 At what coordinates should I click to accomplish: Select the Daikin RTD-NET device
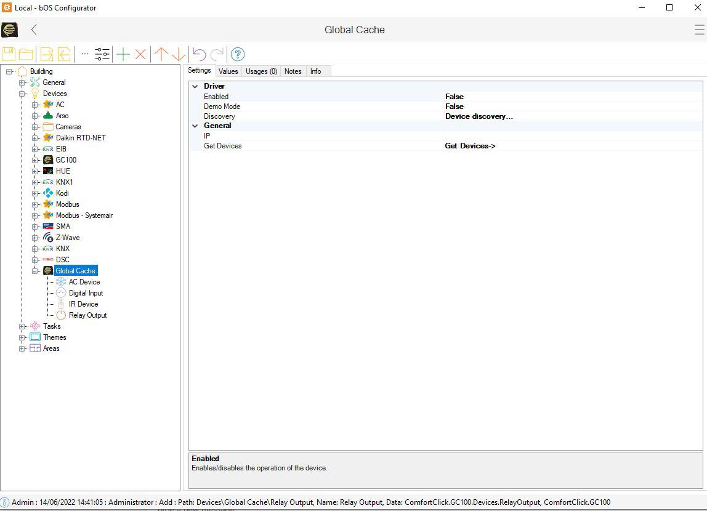click(x=81, y=138)
